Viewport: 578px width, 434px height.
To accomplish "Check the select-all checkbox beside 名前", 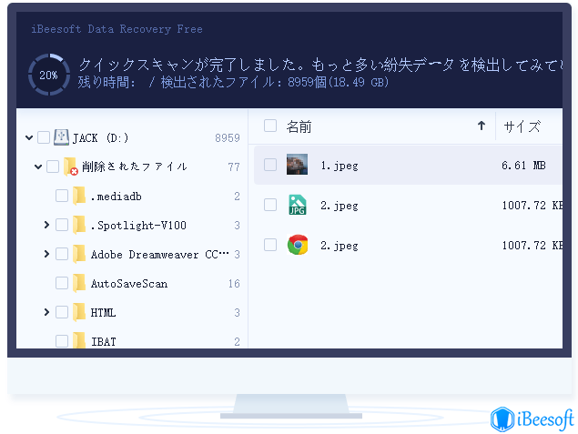I will [x=270, y=126].
